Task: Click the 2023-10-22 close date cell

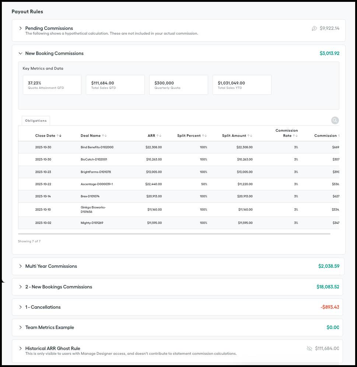Action: click(43, 184)
